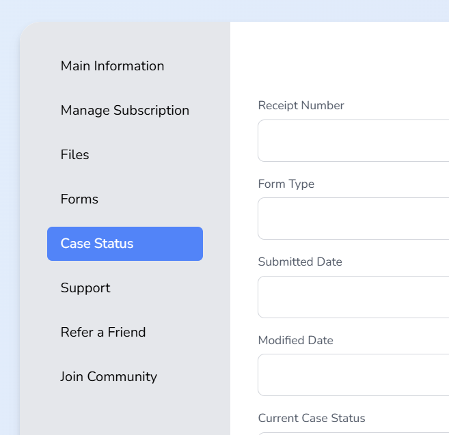Image resolution: width=449 pixels, height=435 pixels.
Task: Select Forms in the sidebar
Action: 79,199
